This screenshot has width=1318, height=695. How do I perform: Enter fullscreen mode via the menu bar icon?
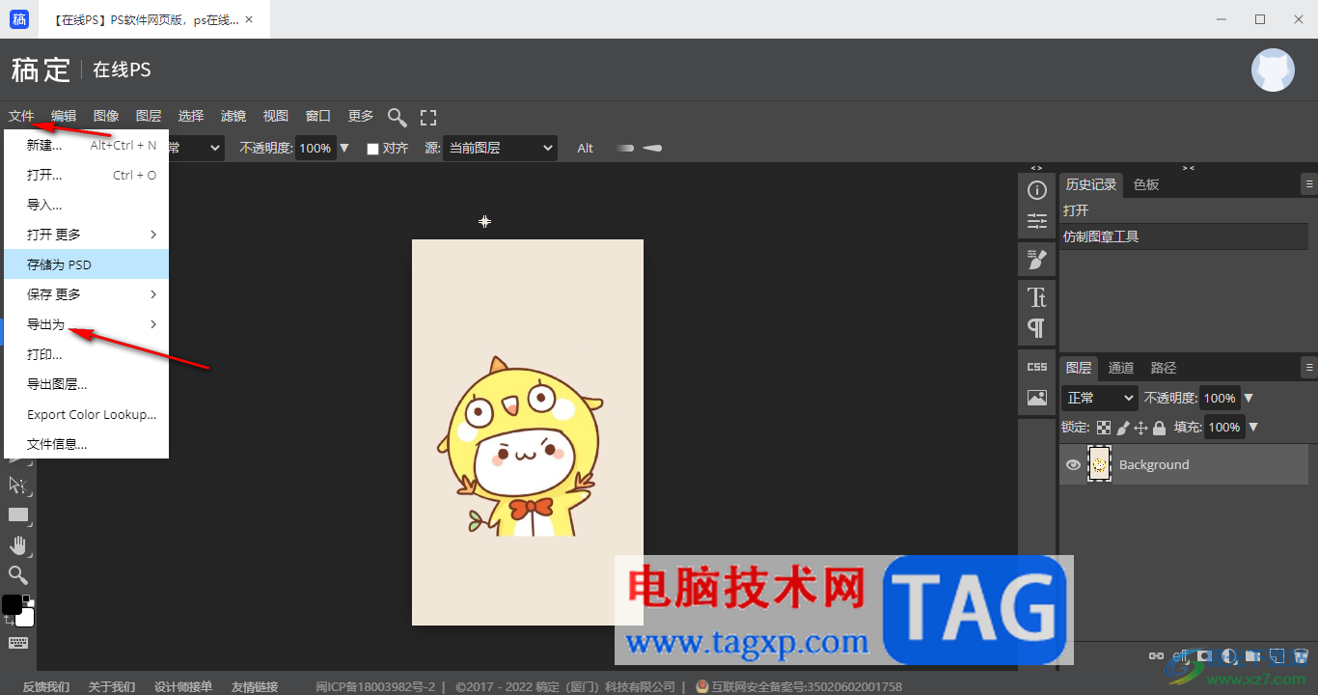click(x=428, y=117)
